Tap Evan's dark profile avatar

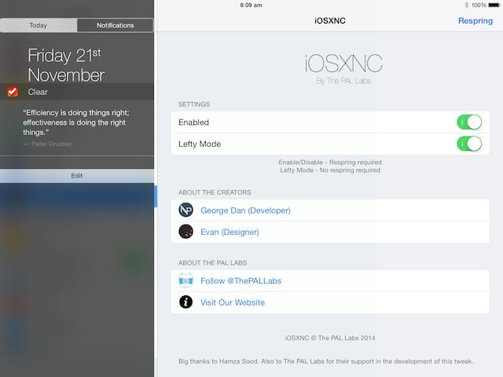click(x=185, y=232)
